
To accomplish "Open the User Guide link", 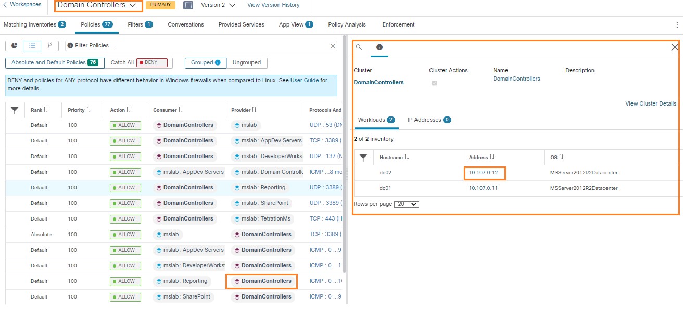I will 305,80.
